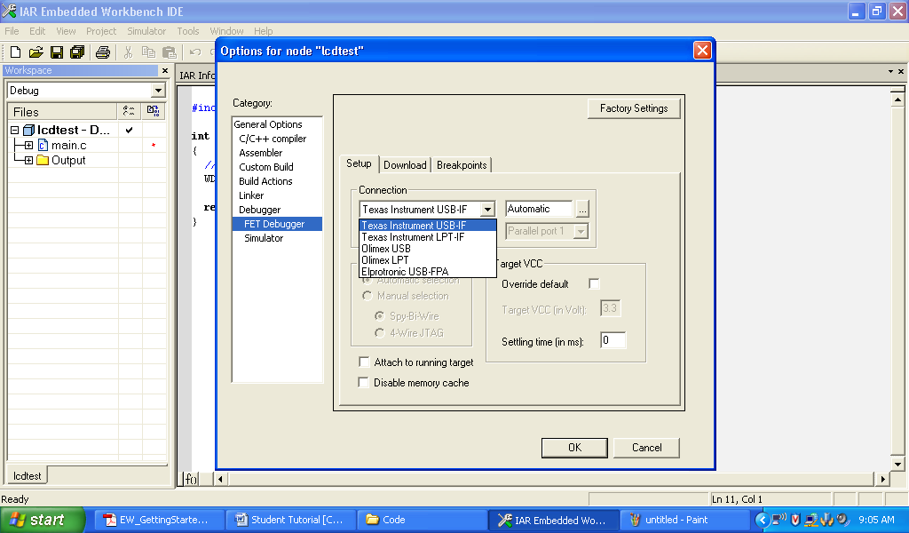Close the Workspace panel with its X
This screenshot has width=909, height=533.
point(165,70)
